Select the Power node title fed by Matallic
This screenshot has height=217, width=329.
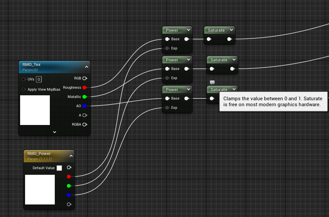(172, 60)
